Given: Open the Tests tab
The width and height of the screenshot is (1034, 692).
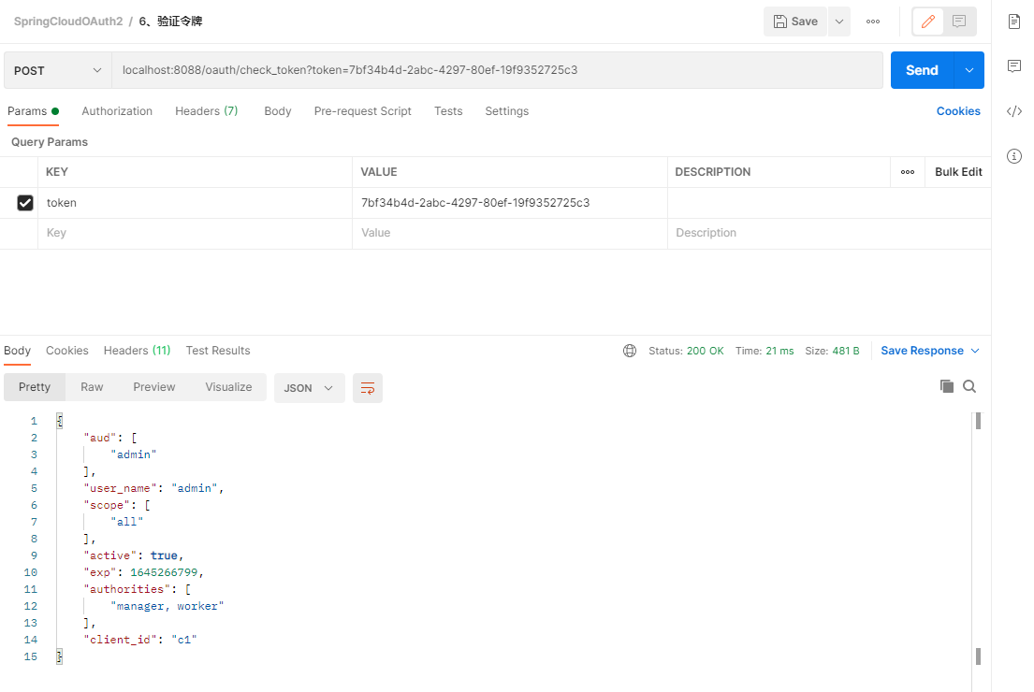Looking at the screenshot, I should click(448, 111).
